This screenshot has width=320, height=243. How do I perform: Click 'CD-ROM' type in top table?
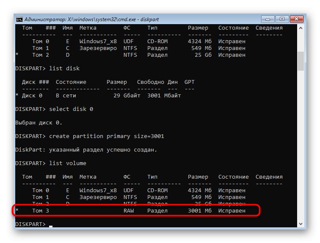[157, 41]
